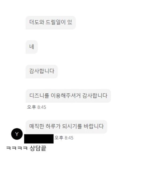Click the word '디즈니를' in the message

coord(39,96)
